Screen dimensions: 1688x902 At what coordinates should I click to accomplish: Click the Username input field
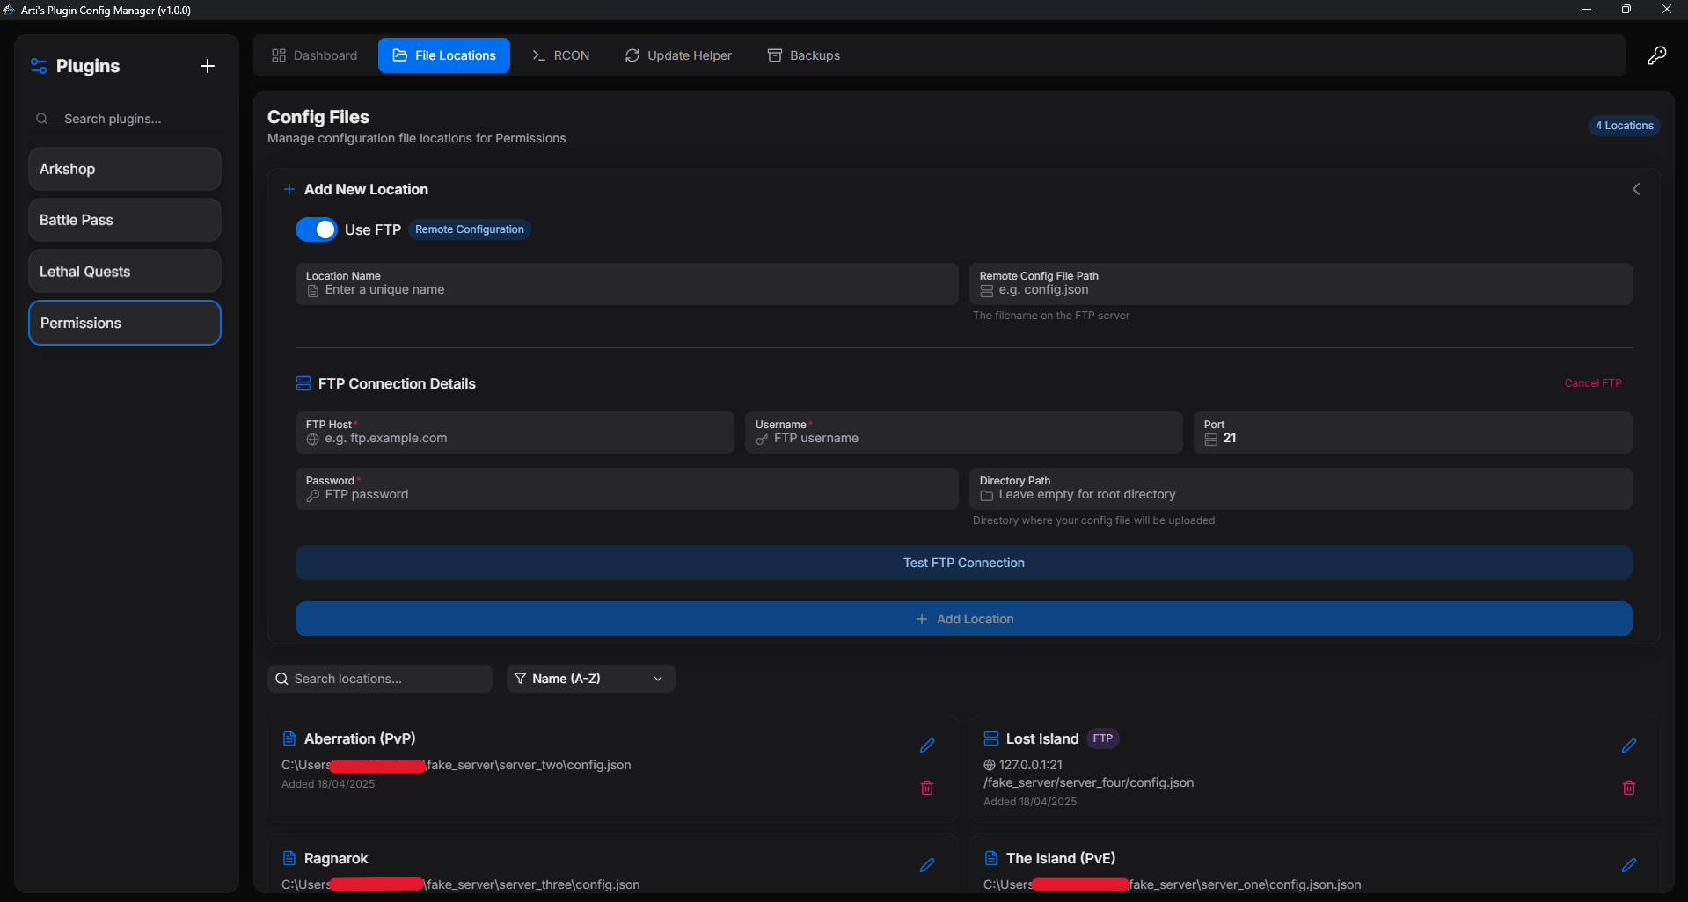pos(964,433)
